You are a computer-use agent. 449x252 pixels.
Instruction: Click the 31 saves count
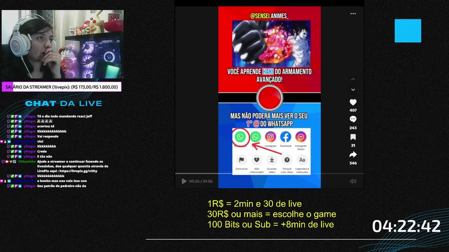pos(353,145)
